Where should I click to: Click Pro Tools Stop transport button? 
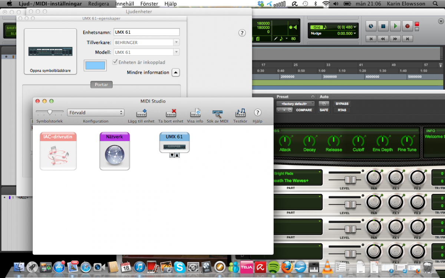coord(383,26)
